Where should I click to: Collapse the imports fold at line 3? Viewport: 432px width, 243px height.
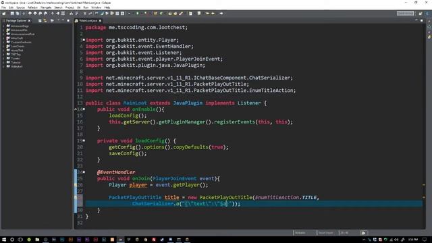pyautogui.click(x=84, y=40)
